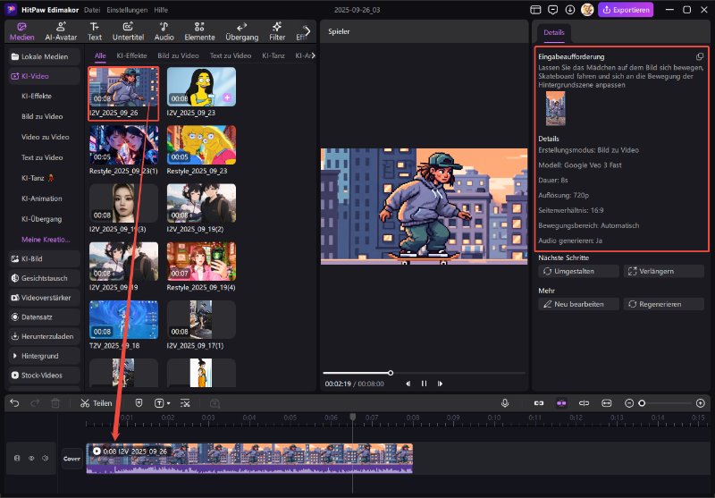Switch to the KI-Effekte filter tab

click(x=131, y=55)
